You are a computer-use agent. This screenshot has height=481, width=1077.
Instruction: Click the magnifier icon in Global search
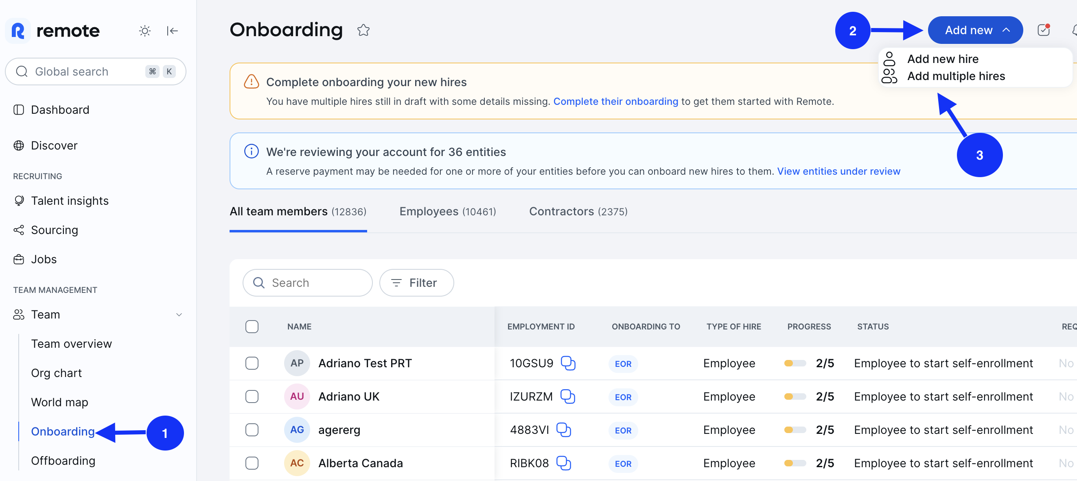point(22,72)
